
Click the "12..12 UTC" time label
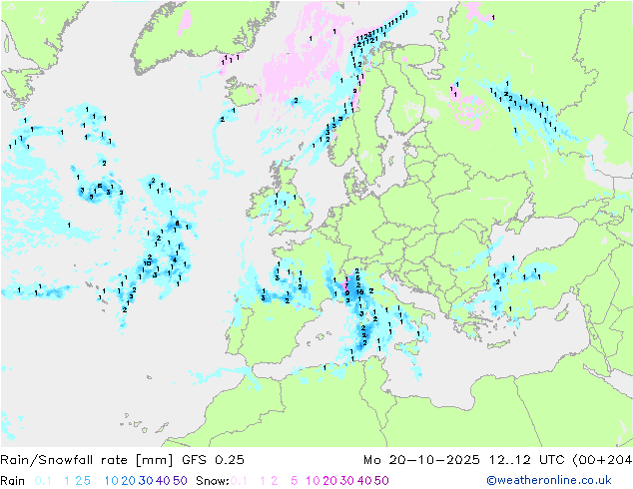[527, 460]
